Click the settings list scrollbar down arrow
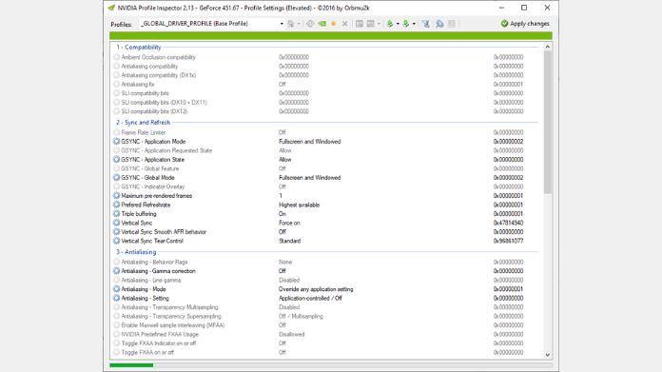This screenshot has height=372, width=662. point(548,355)
